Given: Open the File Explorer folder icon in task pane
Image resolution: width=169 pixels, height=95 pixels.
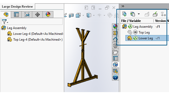Looking at the screenshot, I should coord(115,52).
